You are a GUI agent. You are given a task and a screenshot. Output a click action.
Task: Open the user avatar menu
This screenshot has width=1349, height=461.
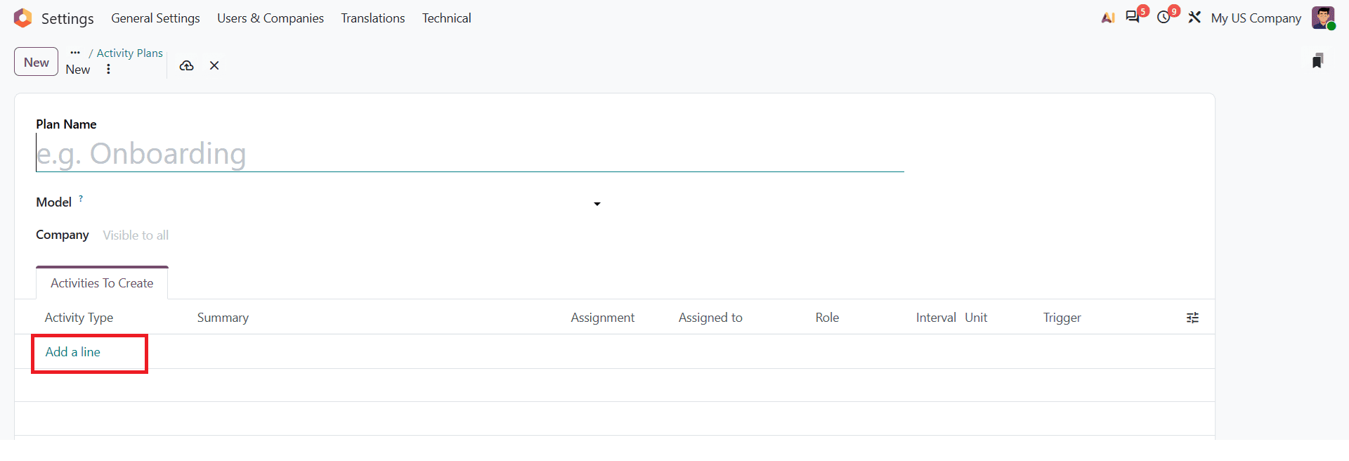[x=1323, y=18]
